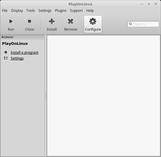Open the Tools menu
This screenshot has height=157, width=161.
31,11
